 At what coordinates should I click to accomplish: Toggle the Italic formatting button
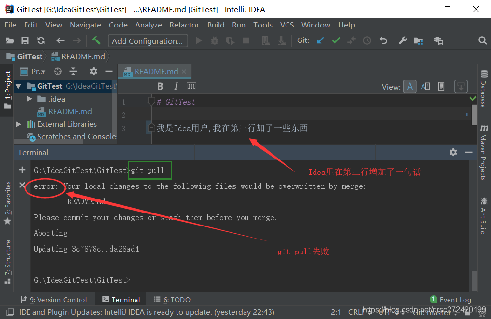coord(176,86)
